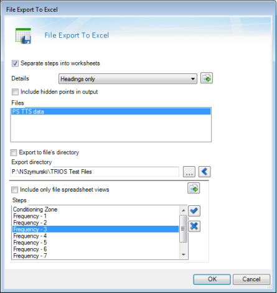Viewport: 277px width, 293px height.
Task: Click the Steps list scroll-up arrow
Action: [184, 210]
